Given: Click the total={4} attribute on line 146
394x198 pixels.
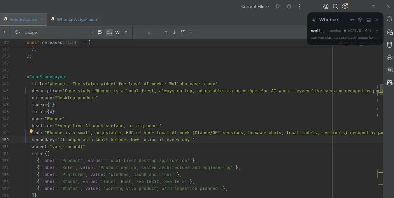Looking at the screenshot, I should click(43, 112).
